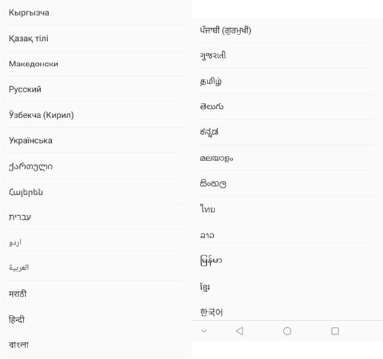The width and height of the screenshot is (383, 359).
Task: Select Hebrew עברית language
Action: [x=96, y=217]
